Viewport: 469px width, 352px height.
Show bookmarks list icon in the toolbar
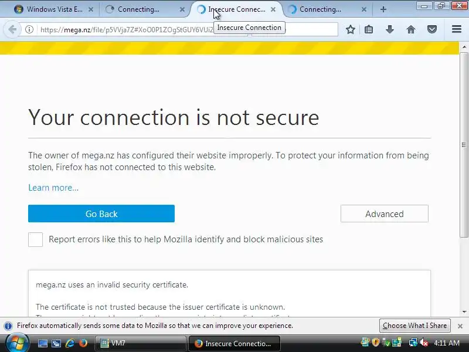coord(369,29)
